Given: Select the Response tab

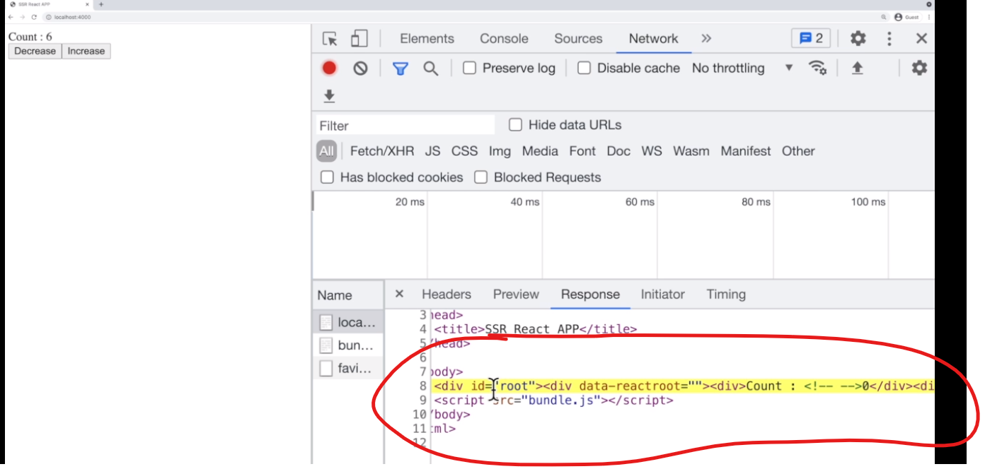Looking at the screenshot, I should [590, 295].
